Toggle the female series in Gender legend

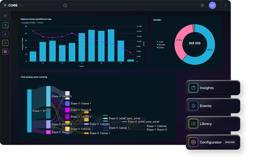(161, 45)
